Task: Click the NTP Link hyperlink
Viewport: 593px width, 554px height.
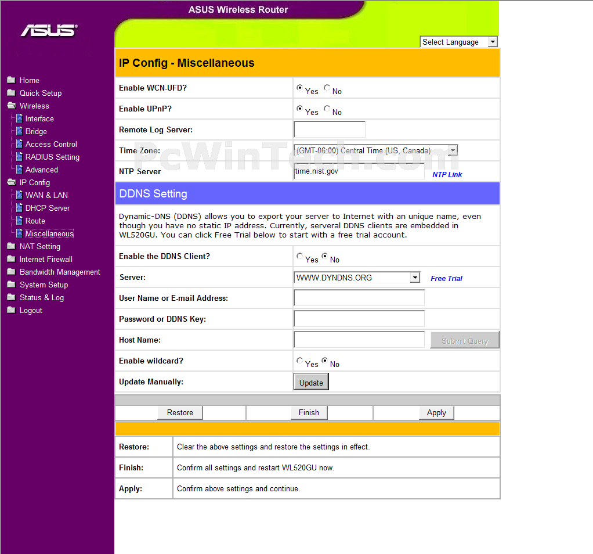Action: pyautogui.click(x=447, y=174)
